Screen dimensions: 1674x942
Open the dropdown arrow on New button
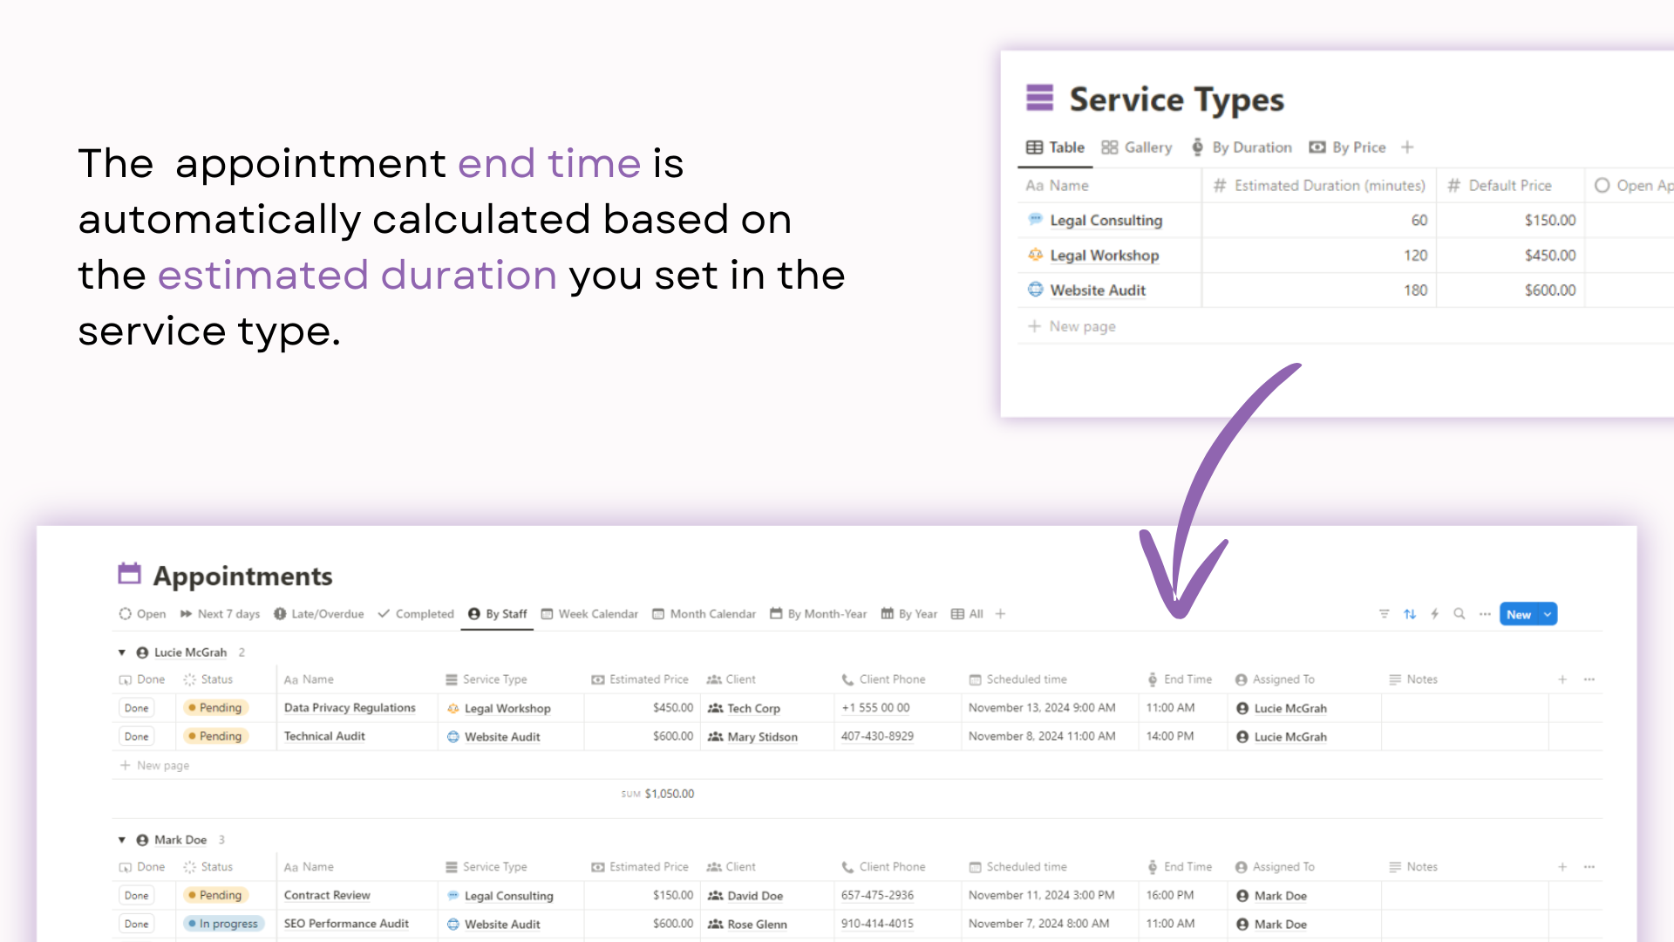point(1548,614)
